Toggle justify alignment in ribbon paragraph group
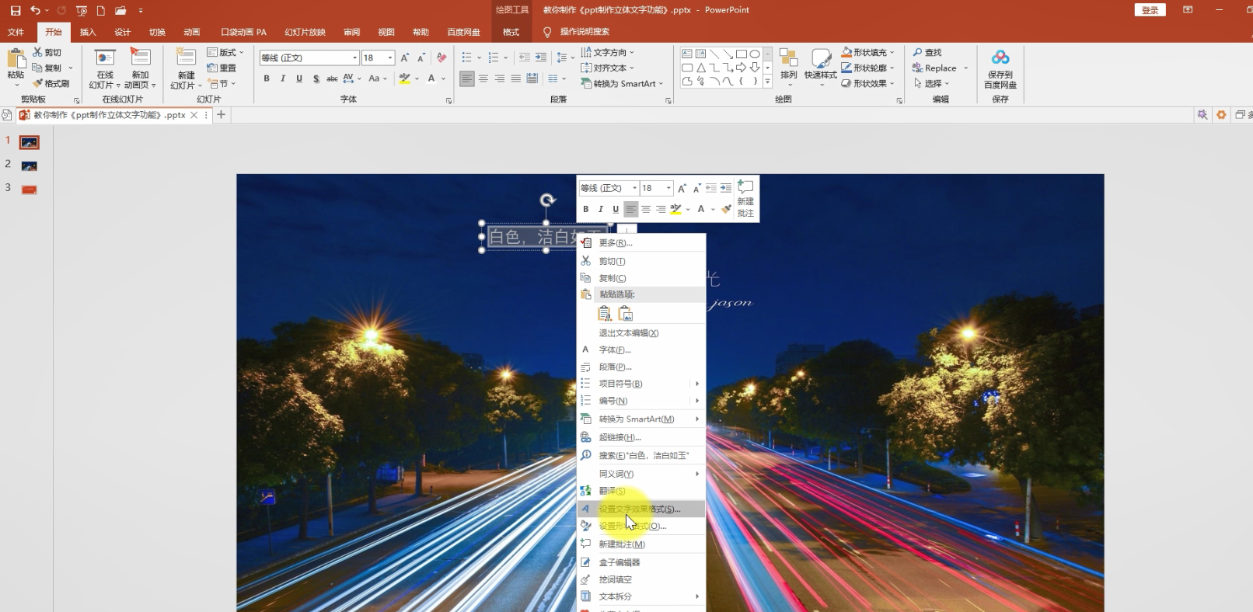This screenshot has height=612, width=1253. coord(515,78)
